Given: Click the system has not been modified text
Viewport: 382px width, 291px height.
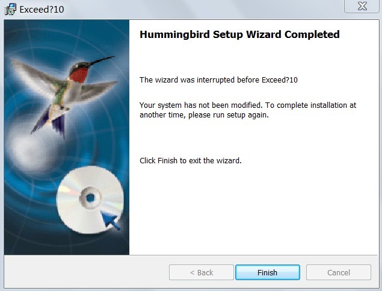Looking at the screenshot, I should 201,105.
